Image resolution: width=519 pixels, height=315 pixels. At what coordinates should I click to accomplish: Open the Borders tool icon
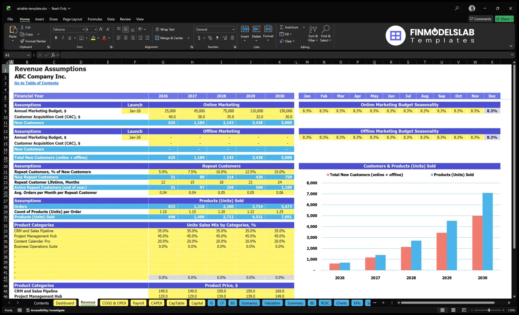[81, 38]
